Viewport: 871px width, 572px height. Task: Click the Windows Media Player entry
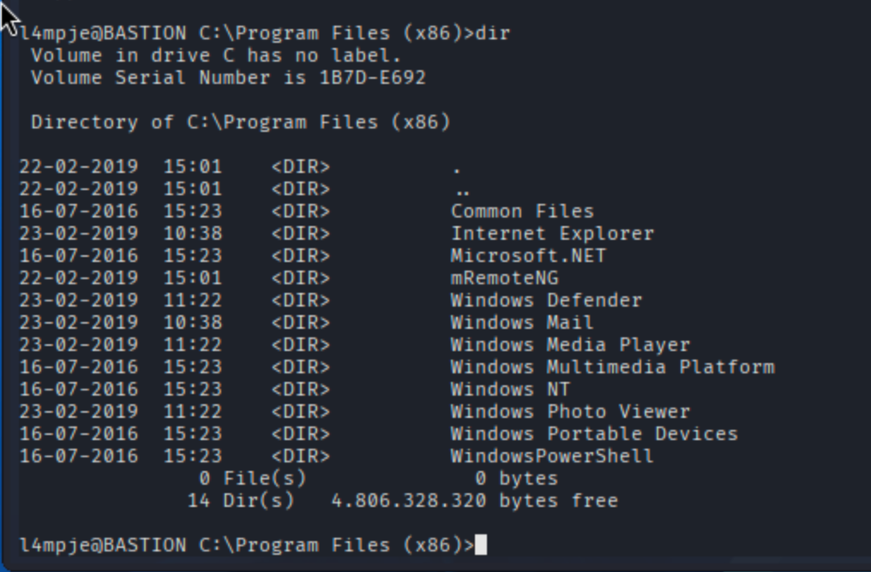(x=570, y=345)
